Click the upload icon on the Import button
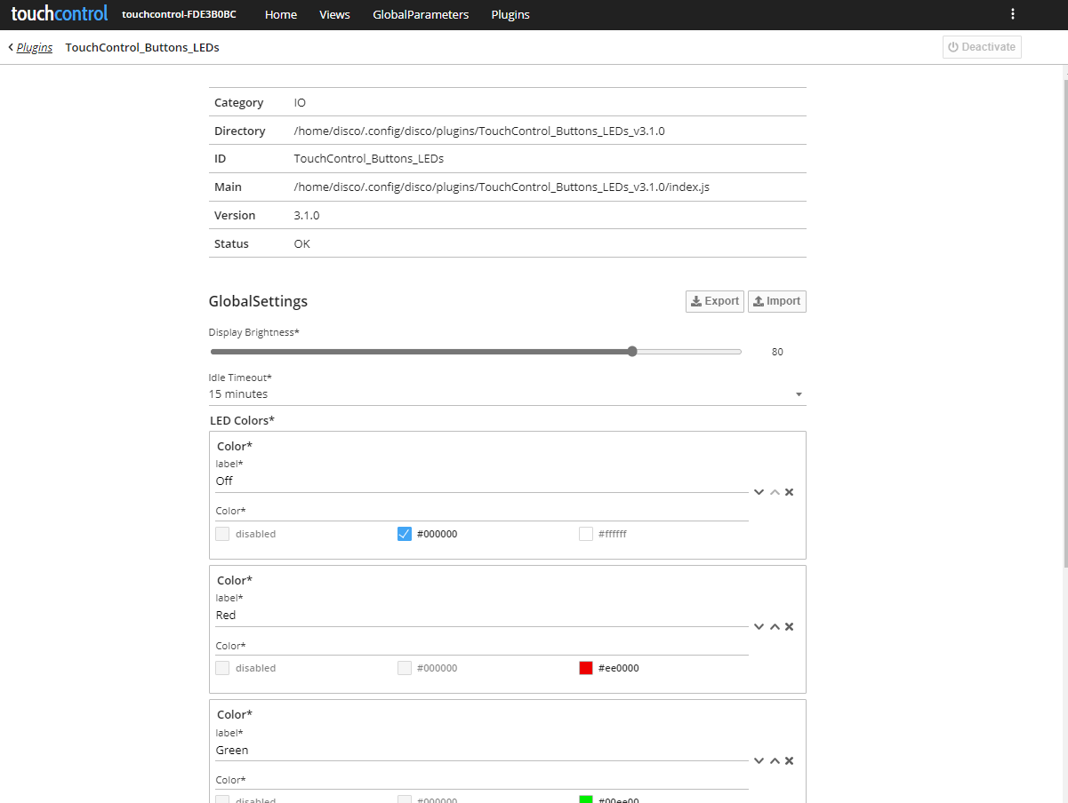The width and height of the screenshot is (1068, 803). (758, 301)
